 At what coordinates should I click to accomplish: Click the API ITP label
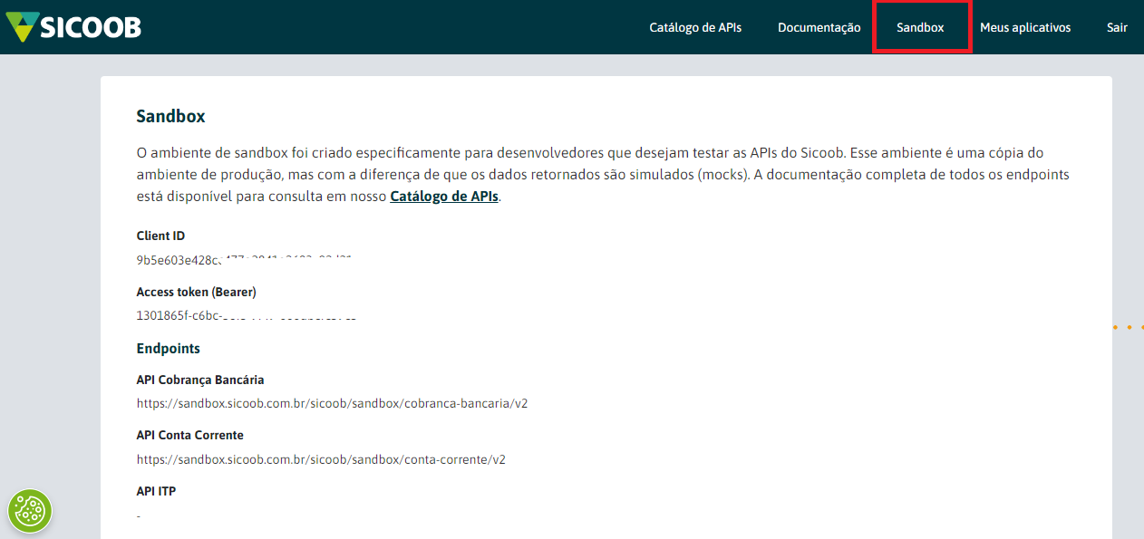(x=156, y=491)
